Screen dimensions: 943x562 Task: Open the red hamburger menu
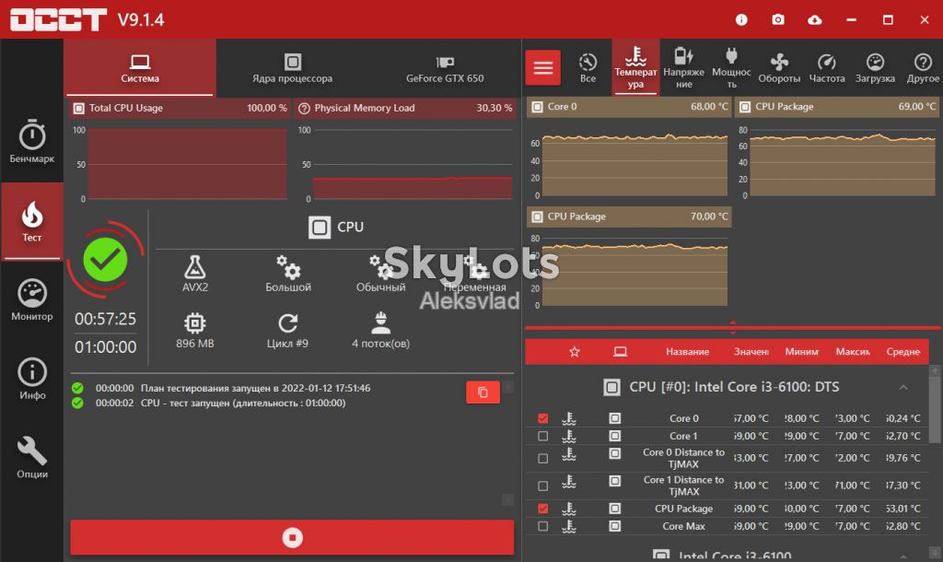coord(543,67)
